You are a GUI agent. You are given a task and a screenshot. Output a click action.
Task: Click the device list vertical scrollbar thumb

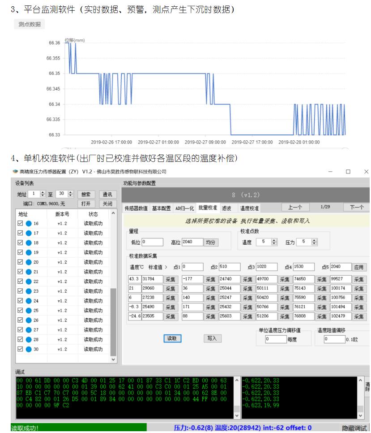[x=113, y=320]
